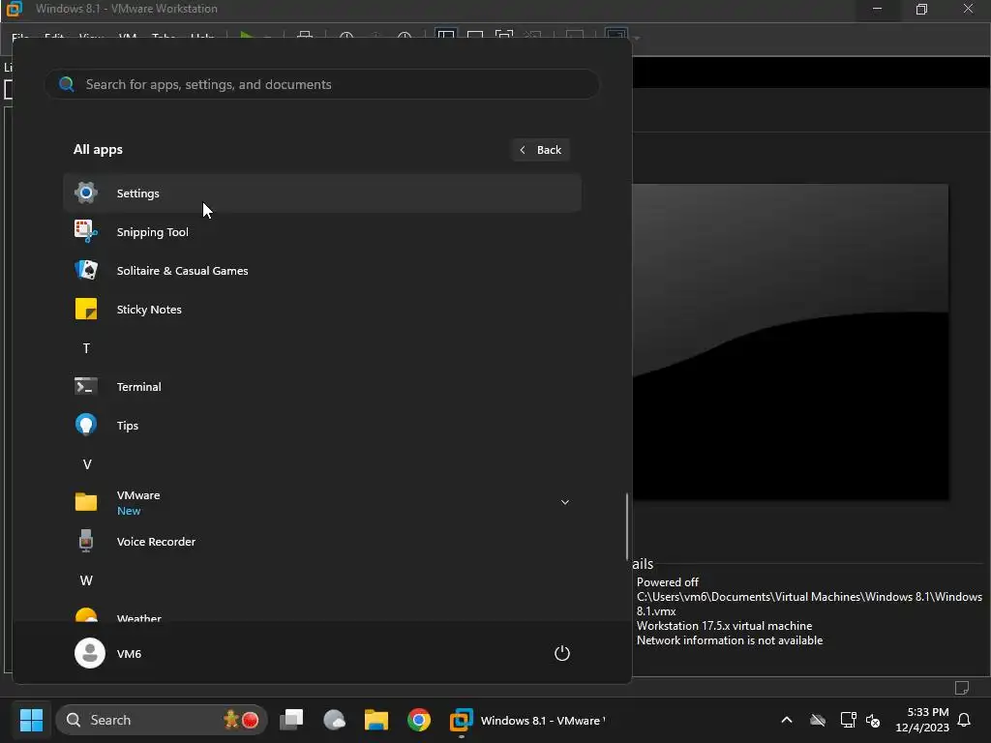Open the power options button

[562, 653]
